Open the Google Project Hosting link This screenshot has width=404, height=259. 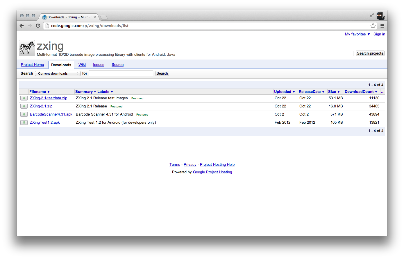click(212, 172)
